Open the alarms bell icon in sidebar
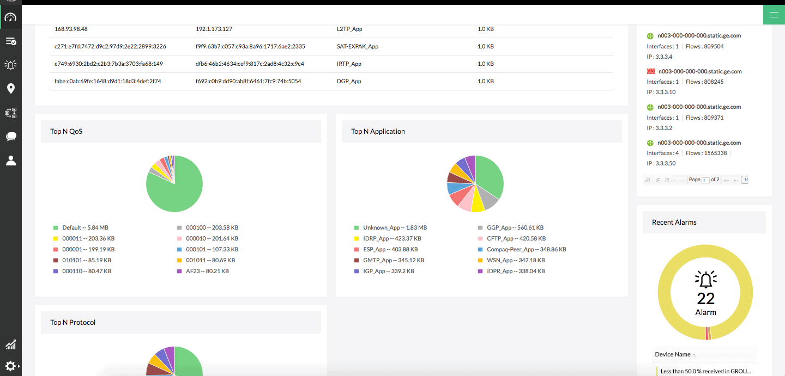The width and height of the screenshot is (785, 376). (x=11, y=65)
